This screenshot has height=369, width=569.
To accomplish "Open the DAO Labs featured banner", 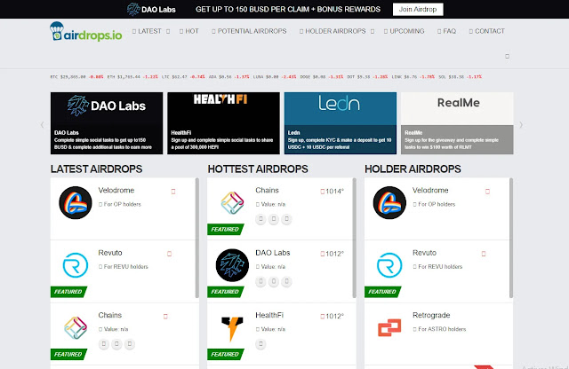I will pyautogui.click(x=107, y=123).
